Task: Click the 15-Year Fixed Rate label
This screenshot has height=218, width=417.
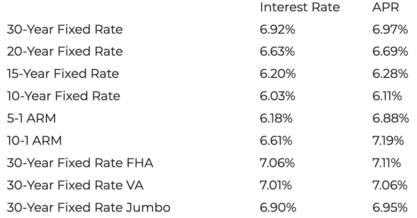Action: tap(63, 74)
